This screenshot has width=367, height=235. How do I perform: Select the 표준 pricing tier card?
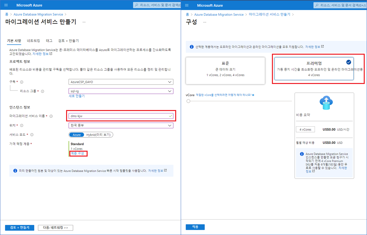[x=225, y=71]
